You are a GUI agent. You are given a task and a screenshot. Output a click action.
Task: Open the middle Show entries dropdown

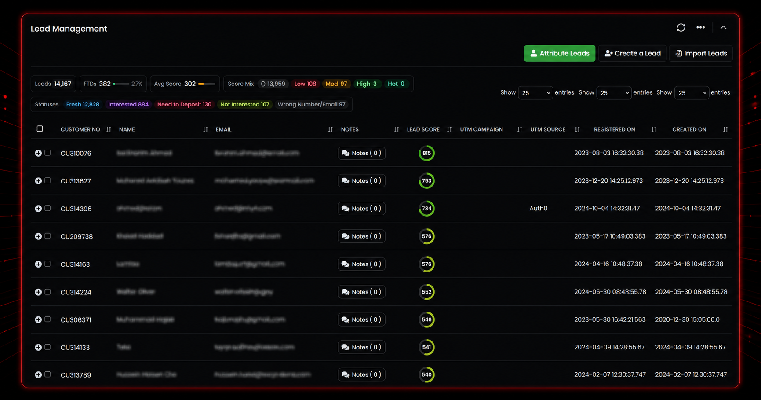tap(614, 93)
